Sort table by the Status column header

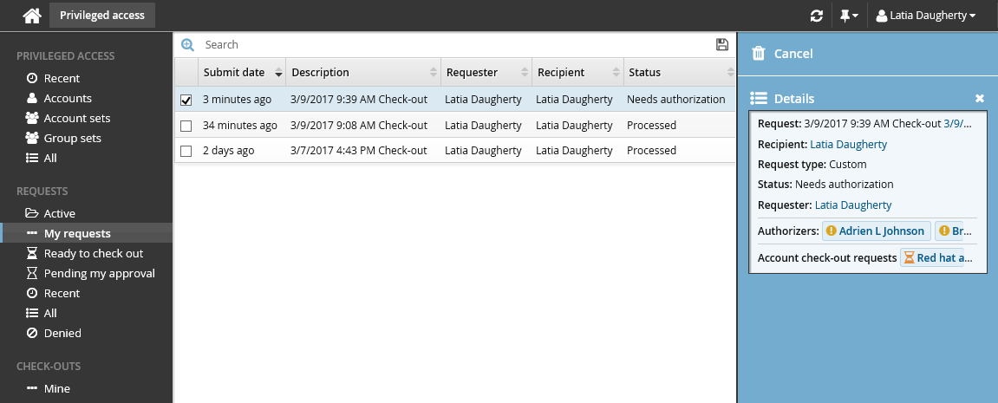(644, 73)
